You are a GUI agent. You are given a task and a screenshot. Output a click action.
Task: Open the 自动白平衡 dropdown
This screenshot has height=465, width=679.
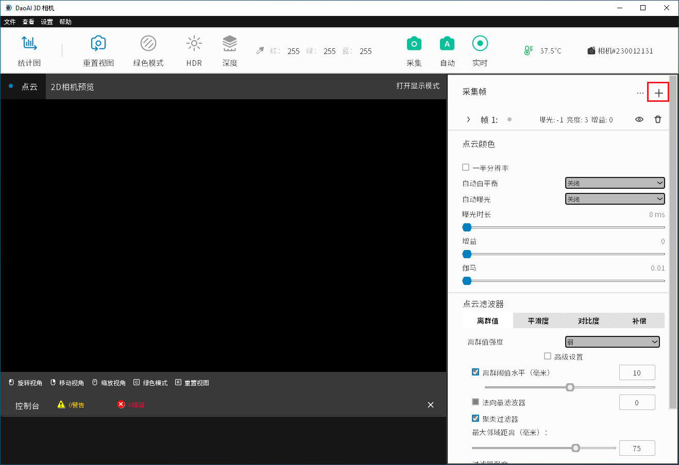[615, 183]
